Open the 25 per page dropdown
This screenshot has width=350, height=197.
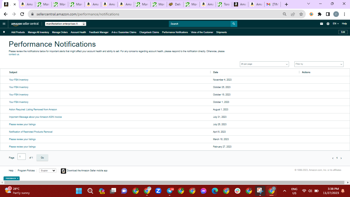tap(264, 64)
